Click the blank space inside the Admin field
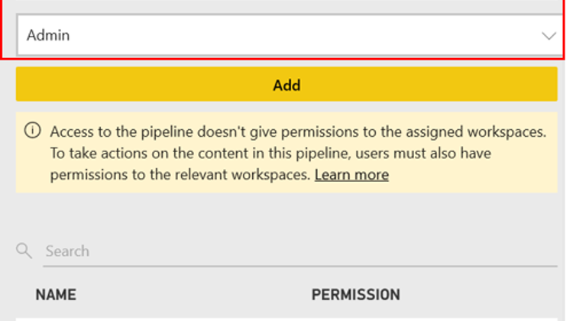 pyautogui.click(x=306, y=35)
